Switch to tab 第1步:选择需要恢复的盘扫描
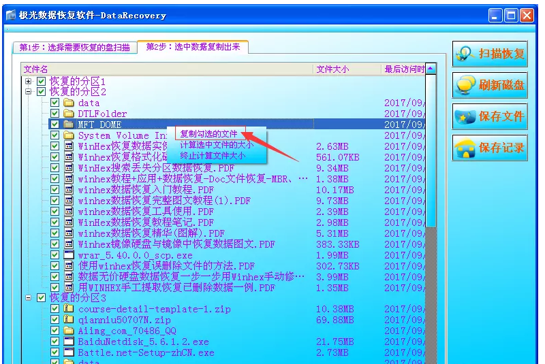 pyautogui.click(x=74, y=47)
